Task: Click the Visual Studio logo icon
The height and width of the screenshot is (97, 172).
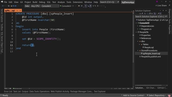Action: coord(2,2)
